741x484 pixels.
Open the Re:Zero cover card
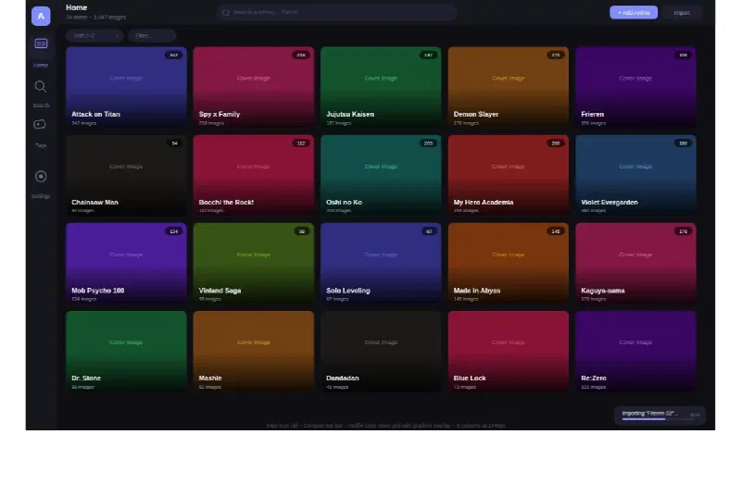click(x=635, y=352)
